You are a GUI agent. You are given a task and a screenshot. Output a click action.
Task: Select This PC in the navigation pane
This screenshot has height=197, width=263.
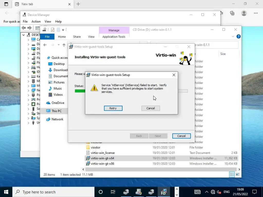coord(54,111)
